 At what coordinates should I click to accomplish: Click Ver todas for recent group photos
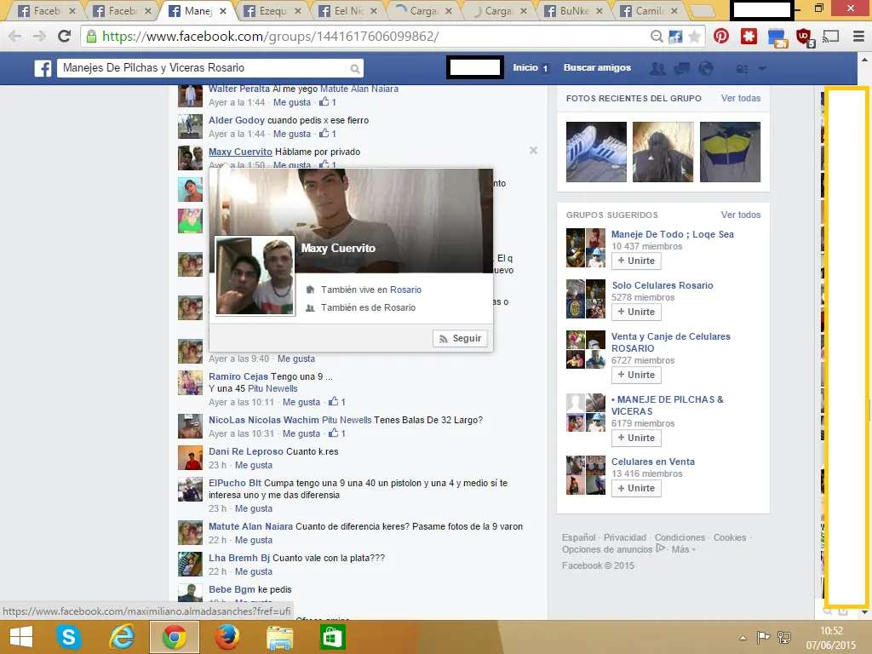click(x=741, y=98)
